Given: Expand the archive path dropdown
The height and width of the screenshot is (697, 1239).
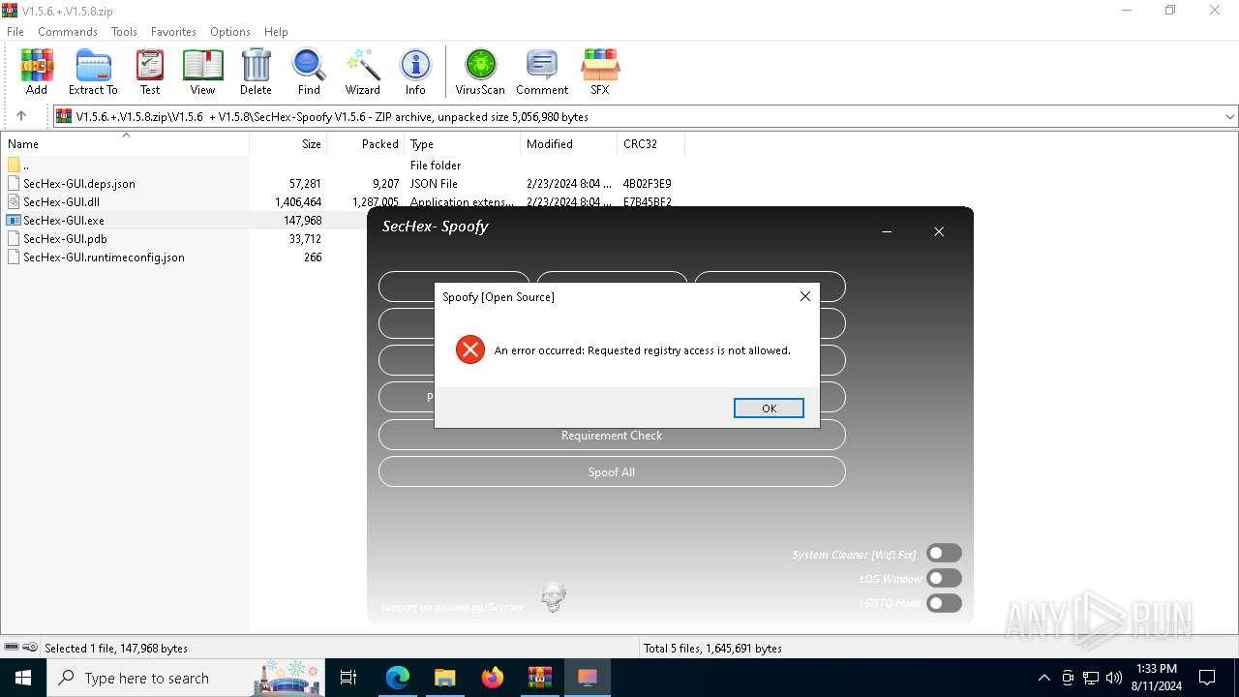Looking at the screenshot, I should click(x=1229, y=116).
